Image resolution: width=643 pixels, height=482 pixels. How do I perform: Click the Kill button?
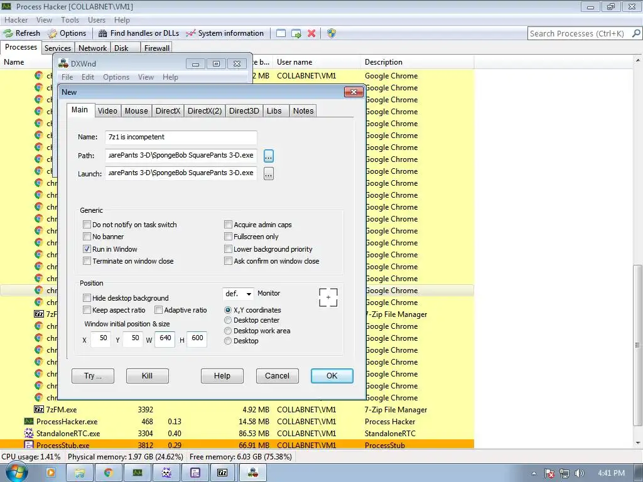tap(147, 376)
